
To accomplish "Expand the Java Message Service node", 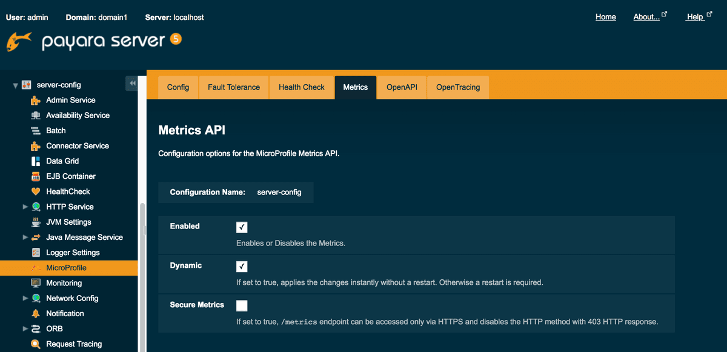I will tap(25, 237).
